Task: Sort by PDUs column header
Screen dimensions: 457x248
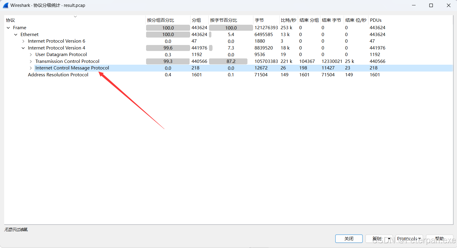Action: (x=376, y=20)
